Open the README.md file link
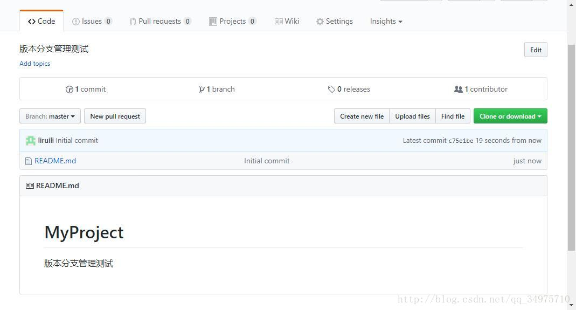Image resolution: width=576 pixels, height=310 pixels. 55,161
